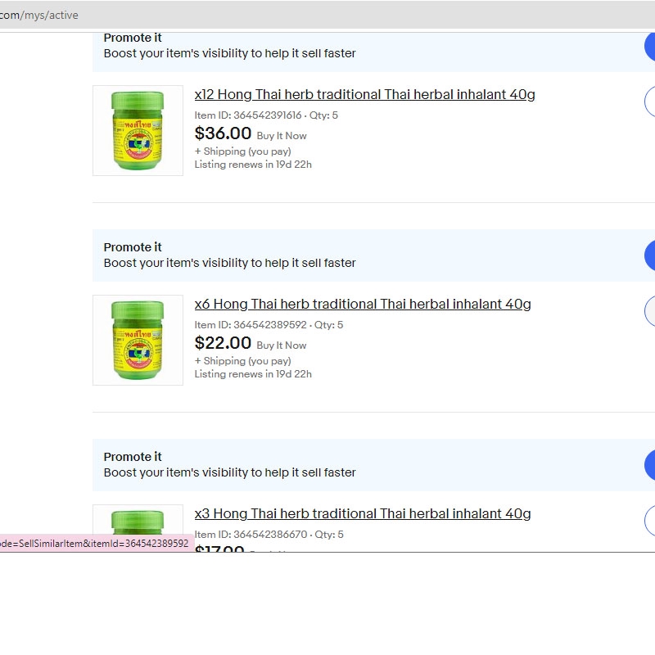Click the outlined action button beside the x12 listing

coord(650,102)
